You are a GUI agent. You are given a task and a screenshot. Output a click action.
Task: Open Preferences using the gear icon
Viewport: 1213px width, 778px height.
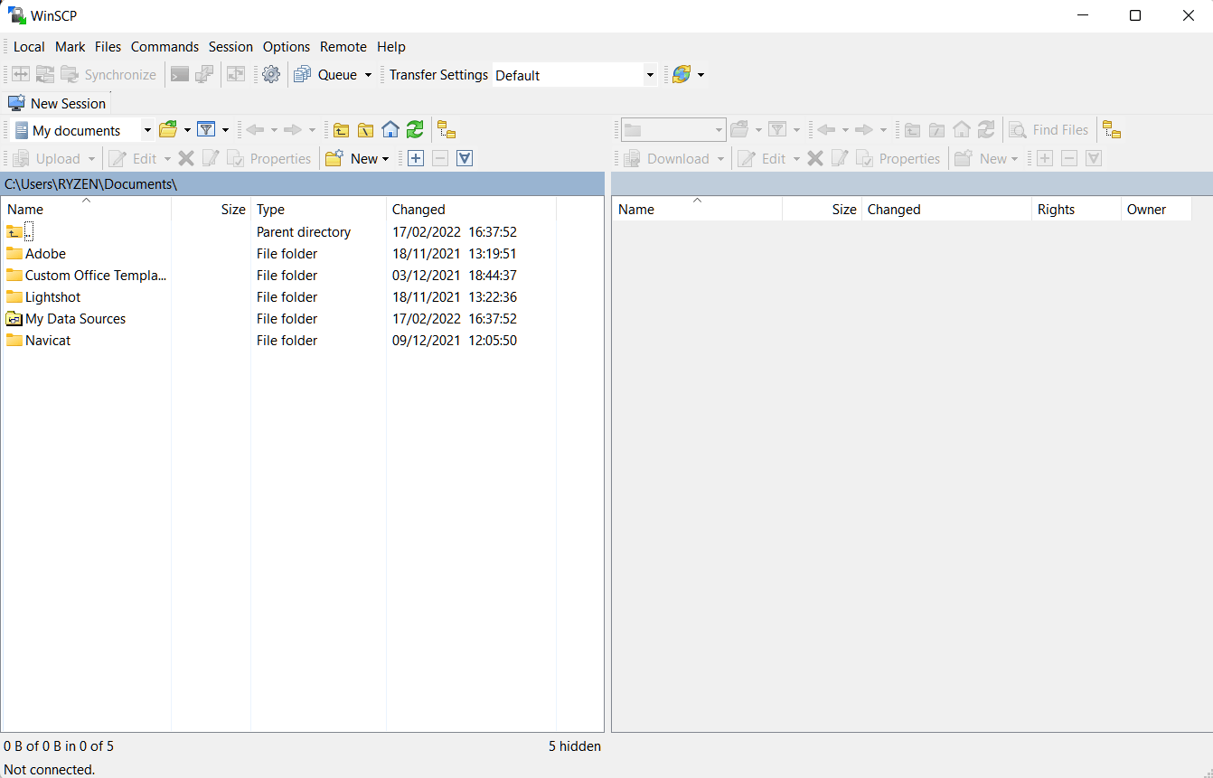(271, 75)
